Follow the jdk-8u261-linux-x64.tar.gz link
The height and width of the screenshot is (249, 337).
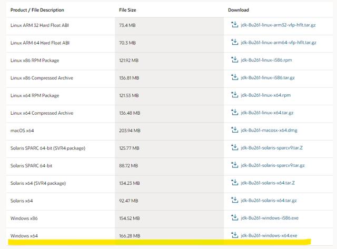pos(267,113)
